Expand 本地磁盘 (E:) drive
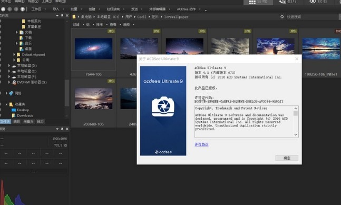341x205 pixels. click(9, 71)
